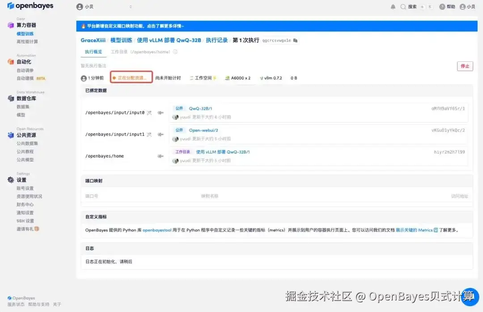Open 公共数据集 in the sidebar
The height and width of the screenshot is (312, 483).
click(x=27, y=143)
